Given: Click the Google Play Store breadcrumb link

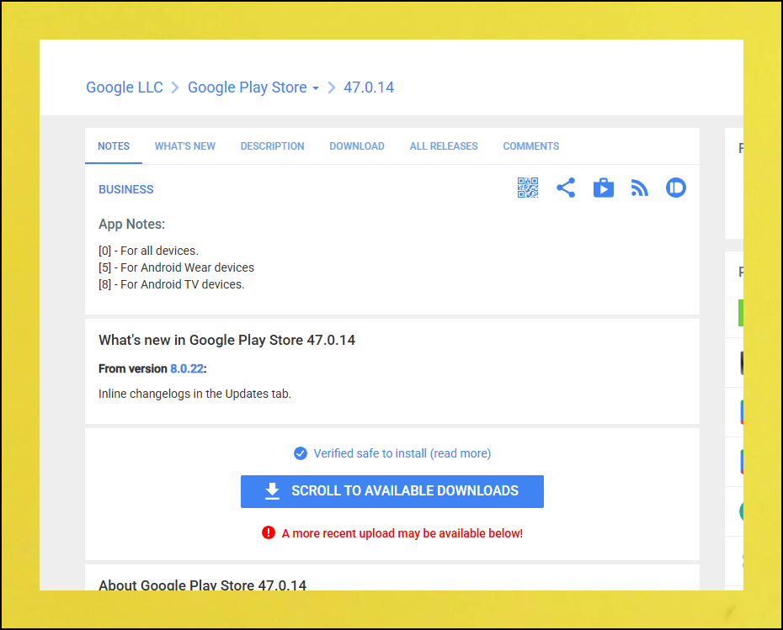Looking at the screenshot, I should (x=248, y=87).
